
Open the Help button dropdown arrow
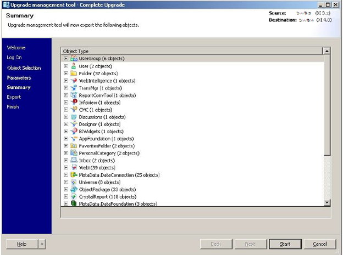coord(42,244)
